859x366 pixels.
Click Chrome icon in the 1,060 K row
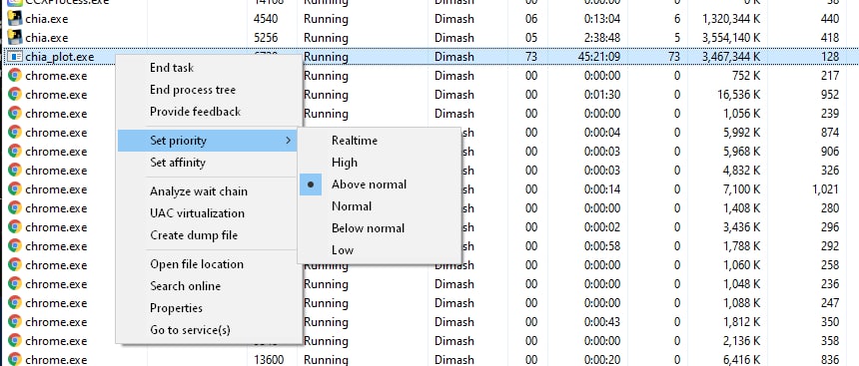pyautogui.click(x=15, y=265)
